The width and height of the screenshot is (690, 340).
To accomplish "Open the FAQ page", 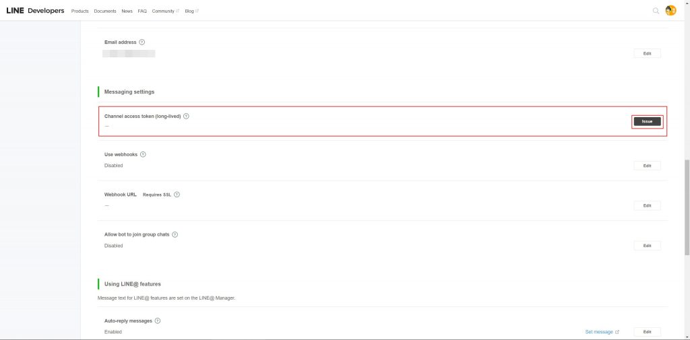I will click(142, 11).
